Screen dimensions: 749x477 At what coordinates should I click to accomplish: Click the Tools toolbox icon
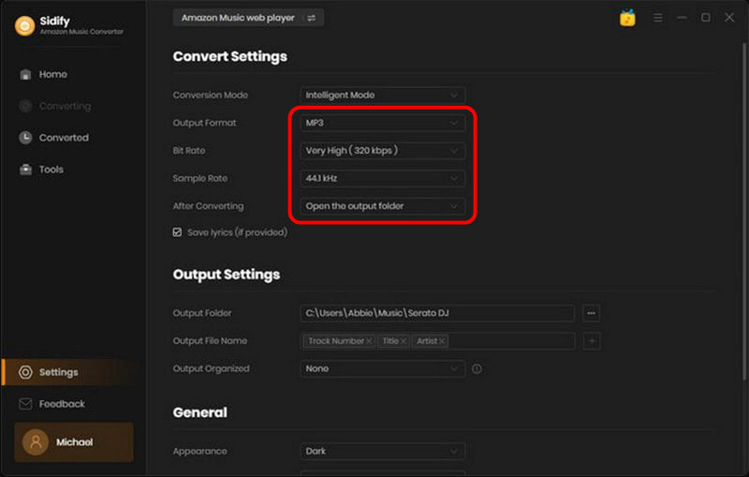click(25, 170)
